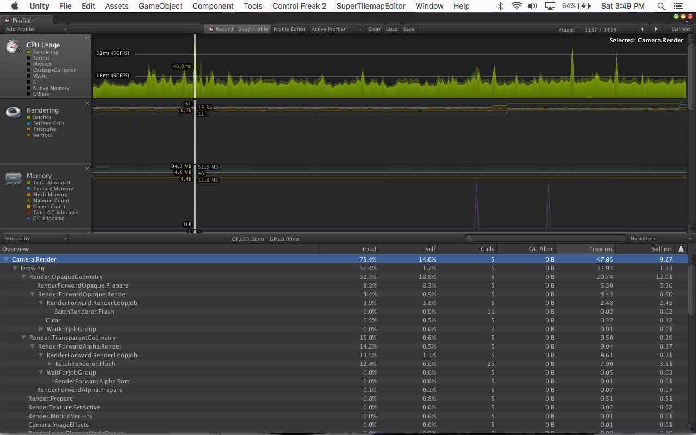Open the Control Freak 2 menu
The width and height of the screenshot is (696, 435).
click(x=300, y=6)
